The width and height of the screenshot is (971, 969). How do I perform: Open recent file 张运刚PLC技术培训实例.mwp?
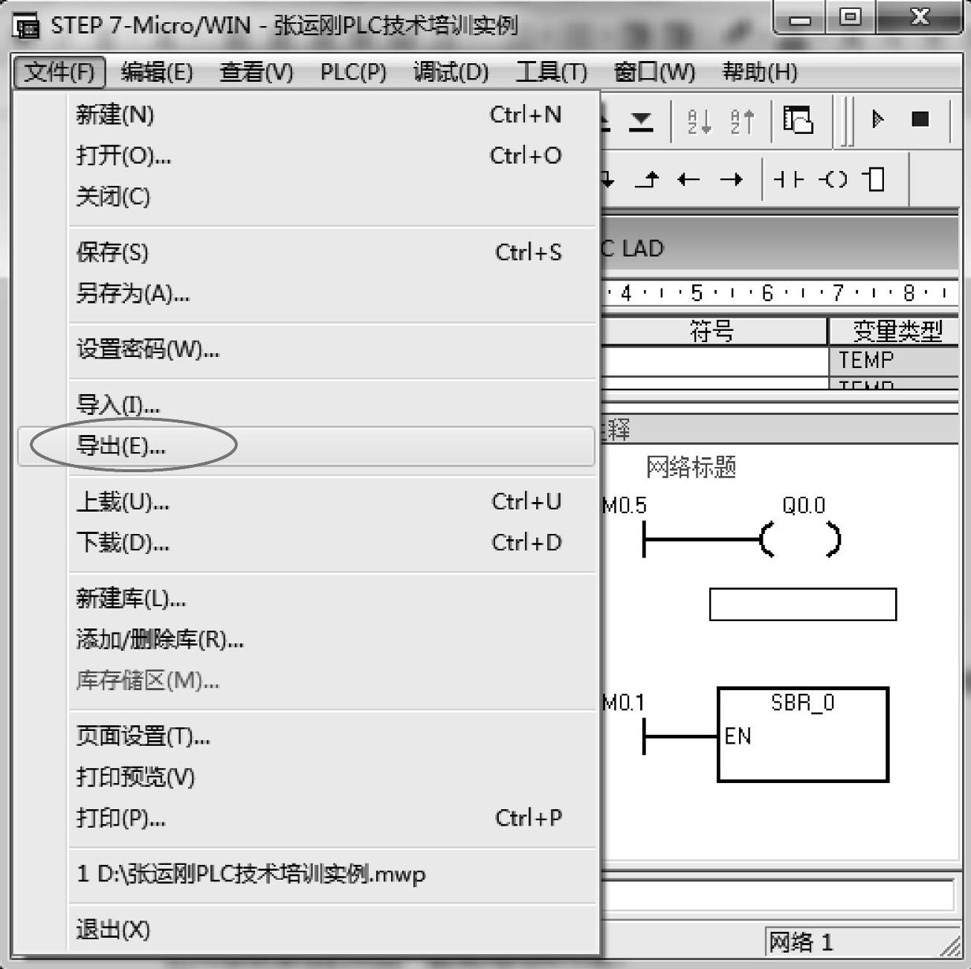(306, 874)
